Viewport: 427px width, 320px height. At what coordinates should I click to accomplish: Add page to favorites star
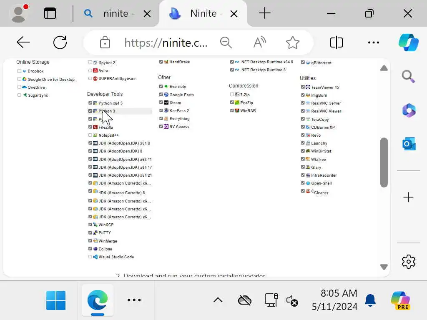[x=292, y=42]
